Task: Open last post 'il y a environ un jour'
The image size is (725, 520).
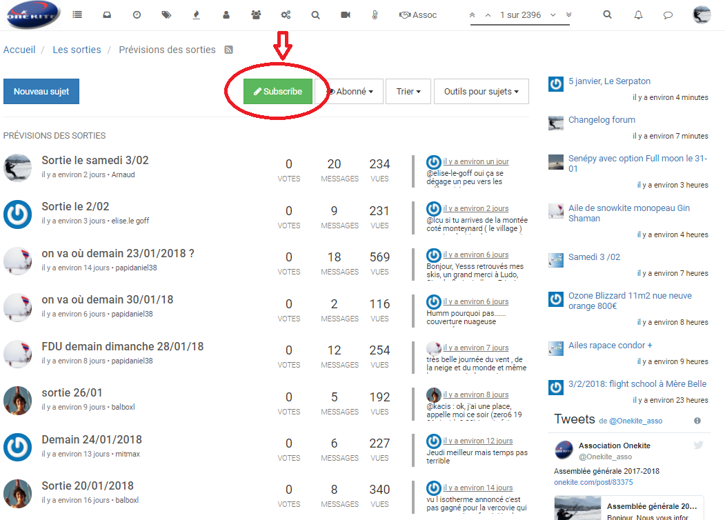Action: [x=476, y=161]
